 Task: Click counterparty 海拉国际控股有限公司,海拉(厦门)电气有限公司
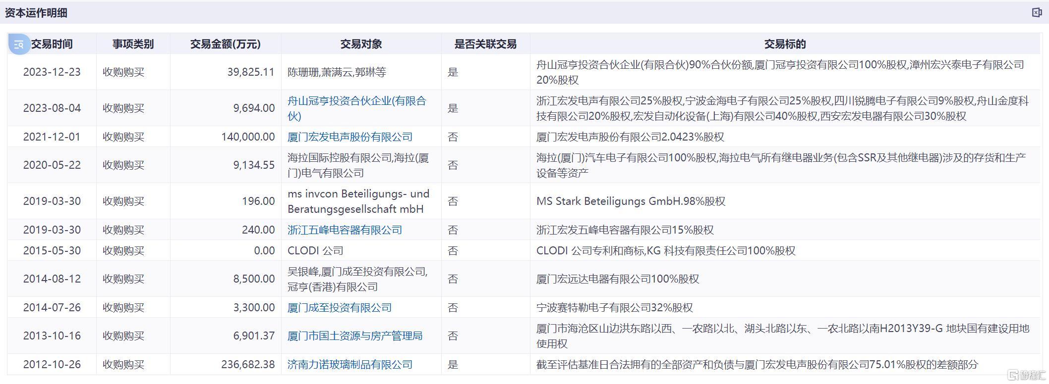pos(358,165)
